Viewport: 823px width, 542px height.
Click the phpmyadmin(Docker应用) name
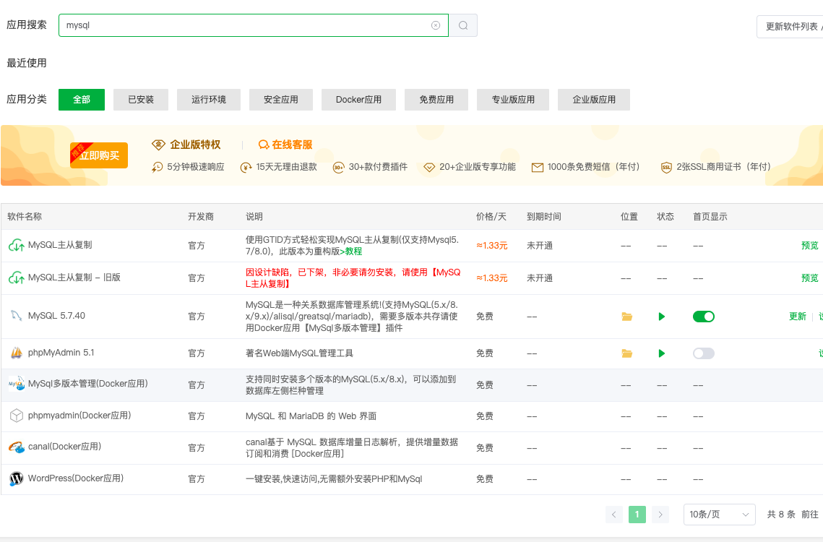(79, 416)
